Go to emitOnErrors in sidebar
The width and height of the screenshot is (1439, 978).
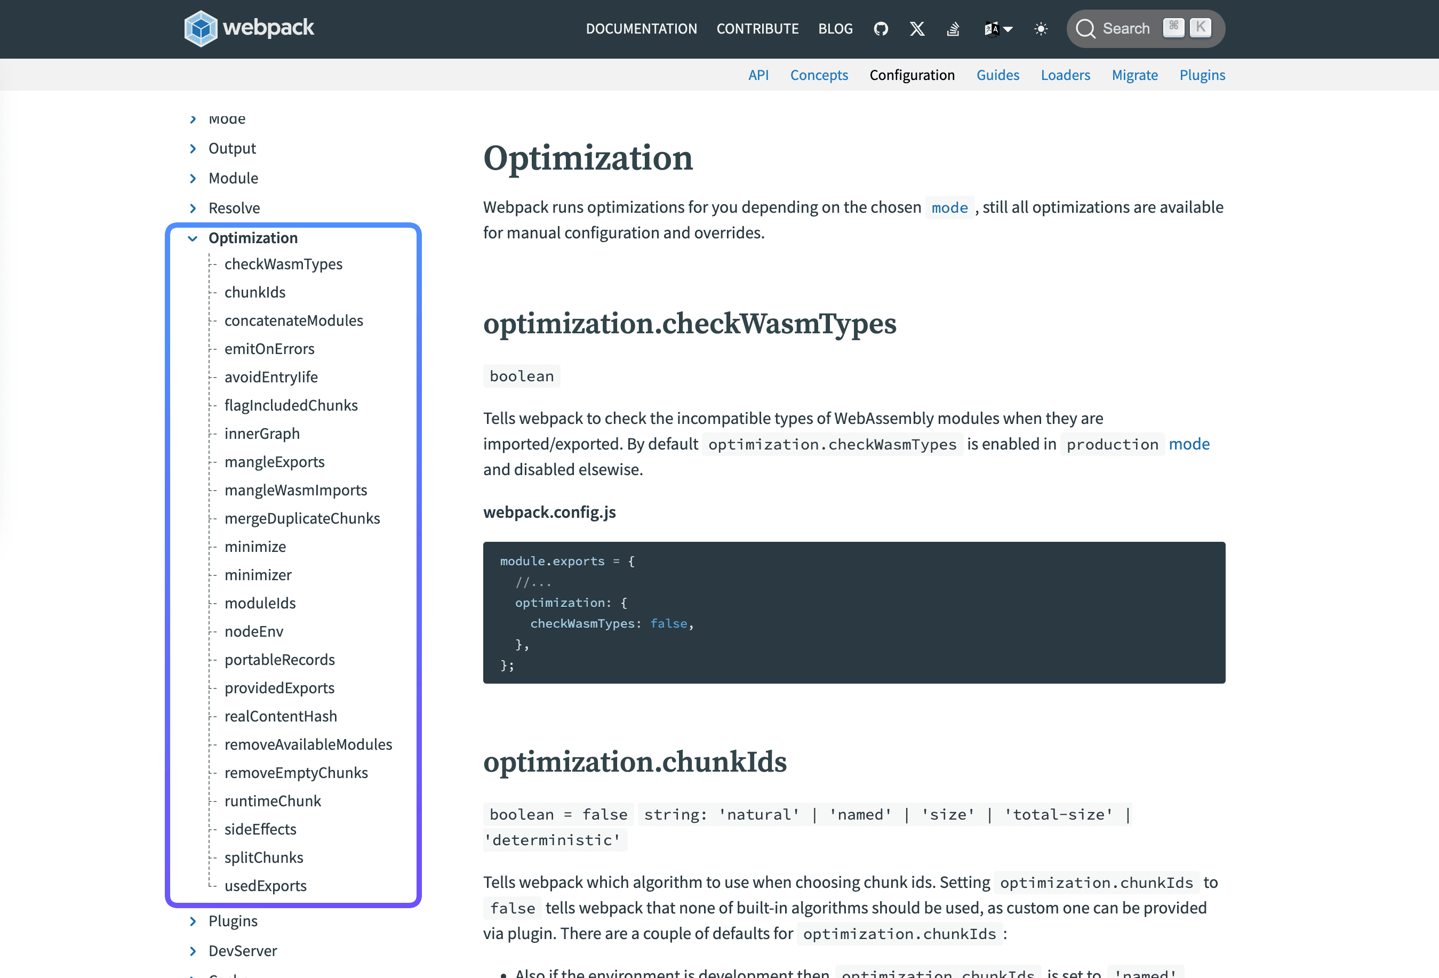tap(269, 349)
